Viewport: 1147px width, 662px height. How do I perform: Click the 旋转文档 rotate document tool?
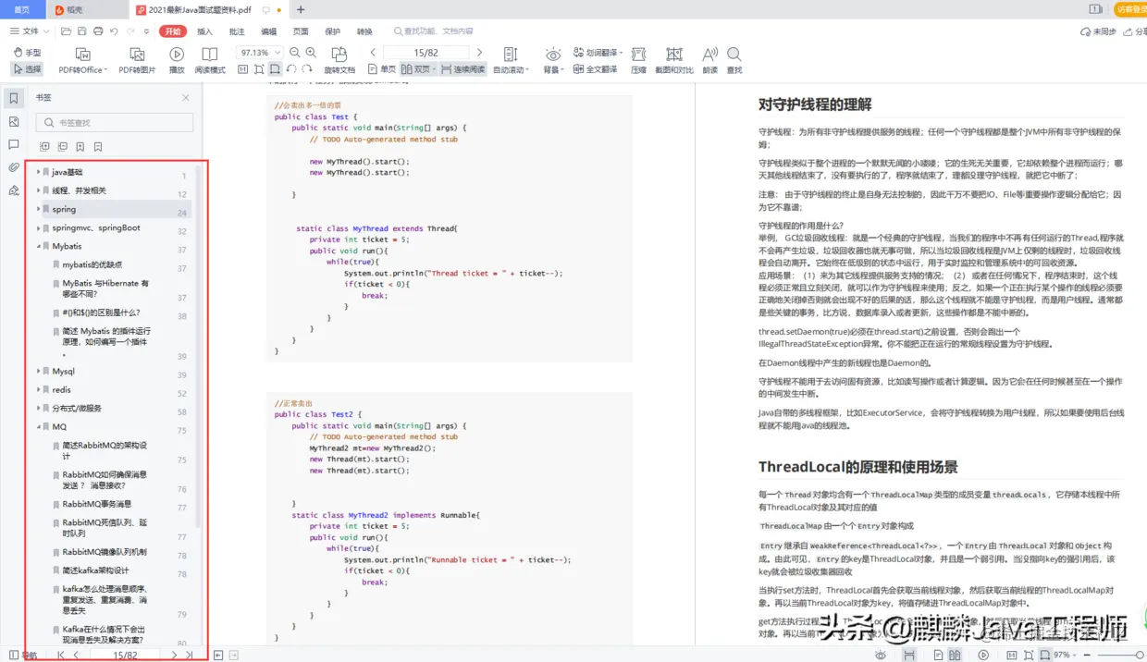[339, 61]
